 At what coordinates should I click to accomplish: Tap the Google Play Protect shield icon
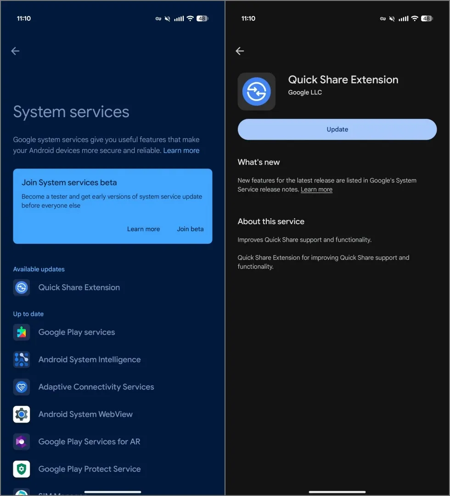click(21, 469)
